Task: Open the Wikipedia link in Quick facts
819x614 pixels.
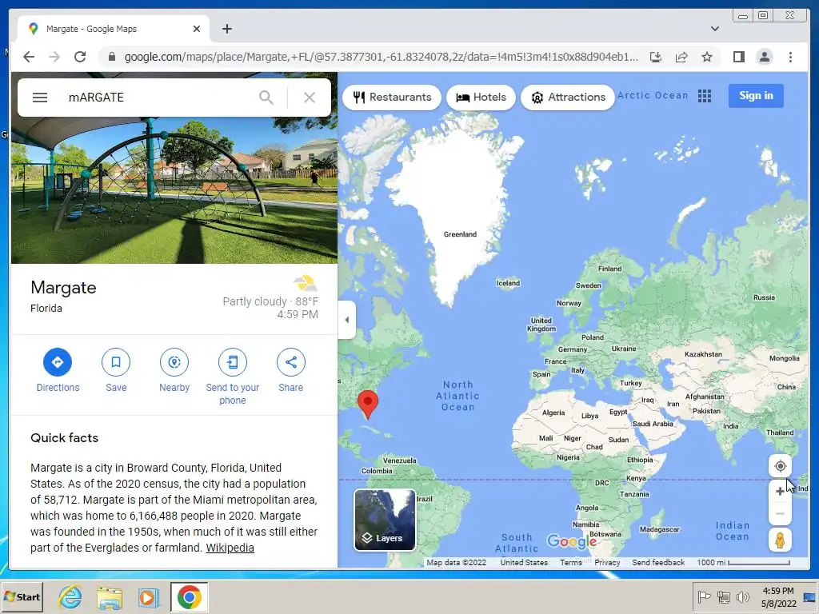Action: click(230, 548)
